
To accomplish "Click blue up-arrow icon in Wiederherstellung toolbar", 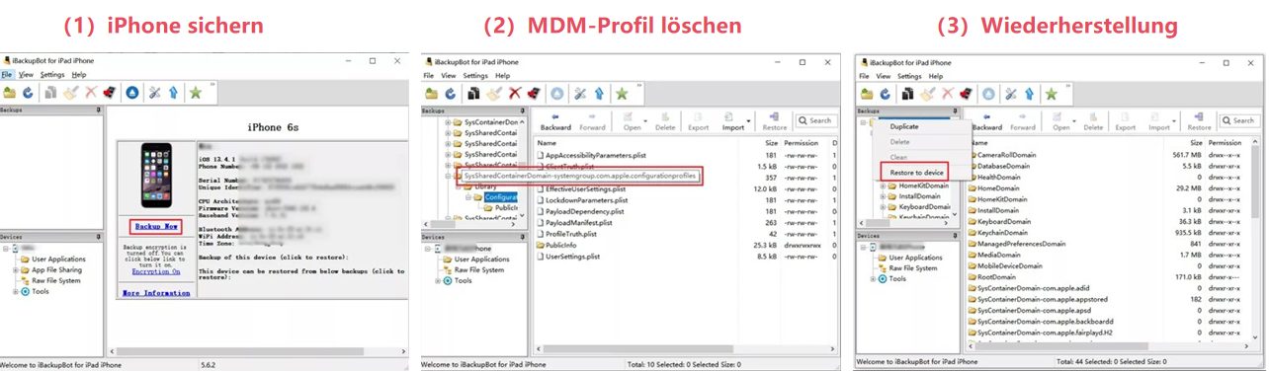I will coord(1030,94).
